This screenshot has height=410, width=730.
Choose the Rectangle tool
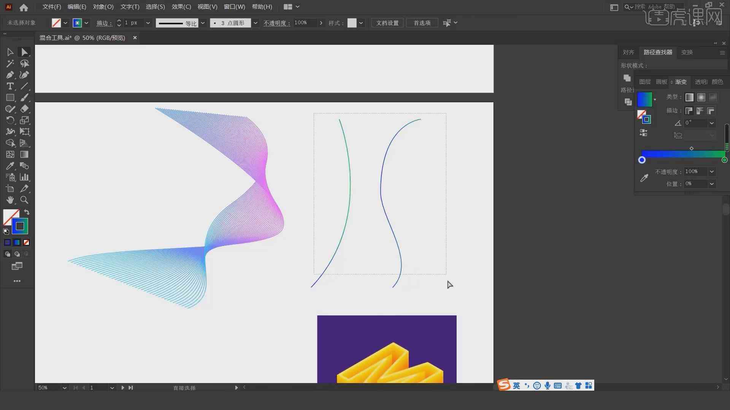[10, 98]
